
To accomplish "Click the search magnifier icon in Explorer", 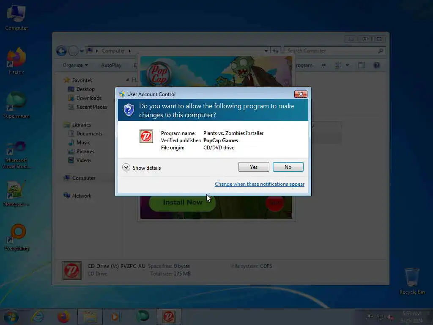I will click(x=381, y=51).
